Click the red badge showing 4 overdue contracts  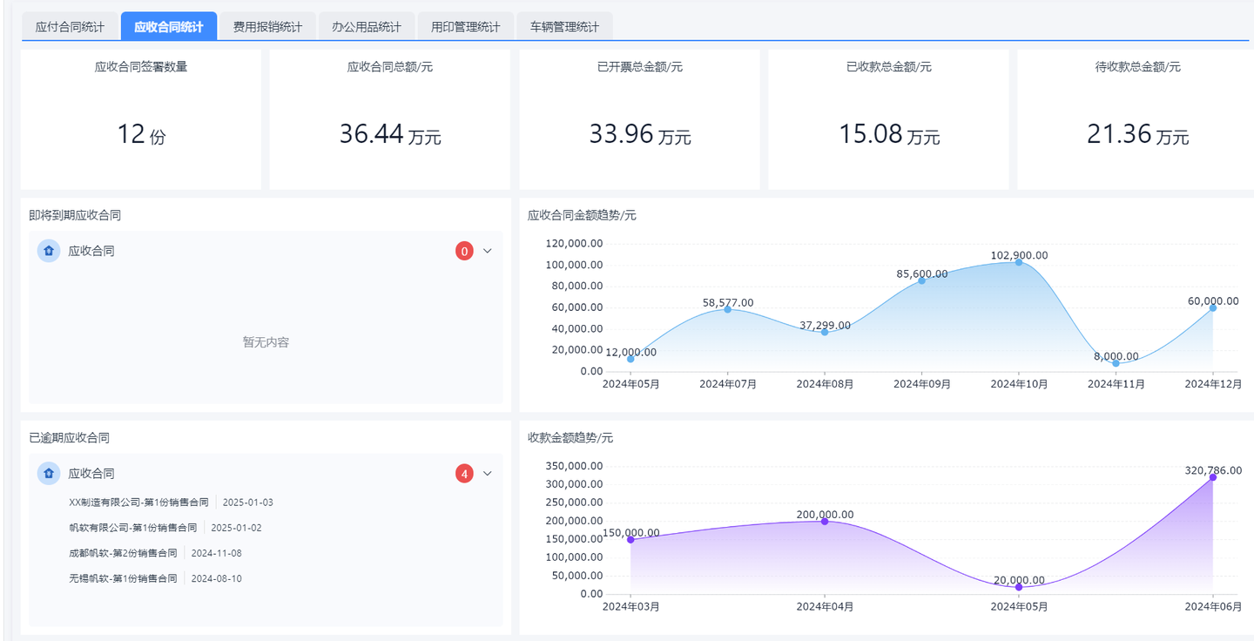462,473
